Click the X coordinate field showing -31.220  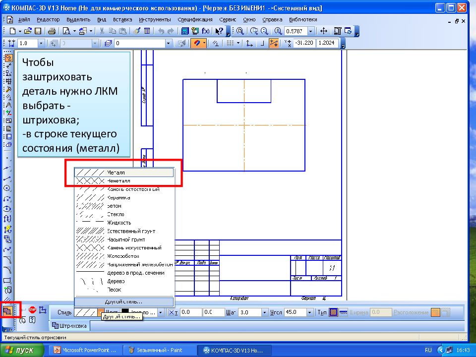304,43
